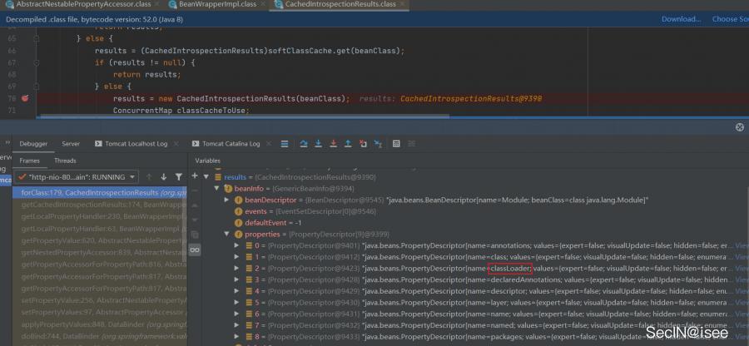Select the setPropertyValue:256 stack frame
The image size is (749, 346).
coord(100,300)
